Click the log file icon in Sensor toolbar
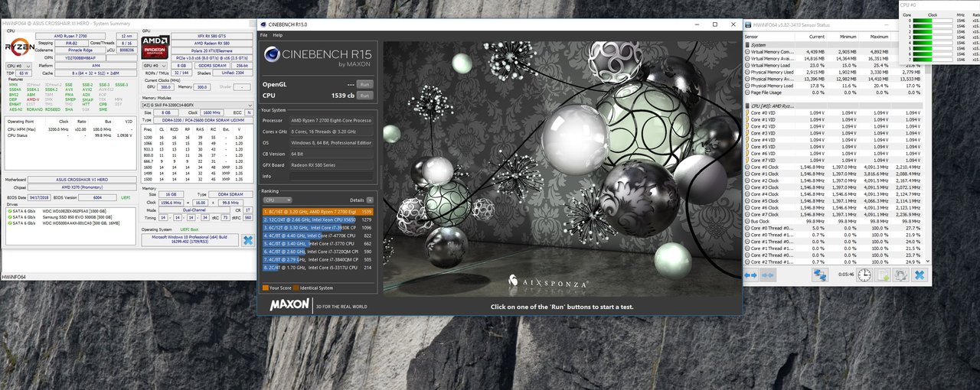 (x=882, y=275)
